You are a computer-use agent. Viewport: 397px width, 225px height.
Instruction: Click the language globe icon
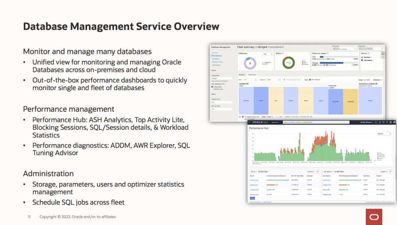point(391,122)
